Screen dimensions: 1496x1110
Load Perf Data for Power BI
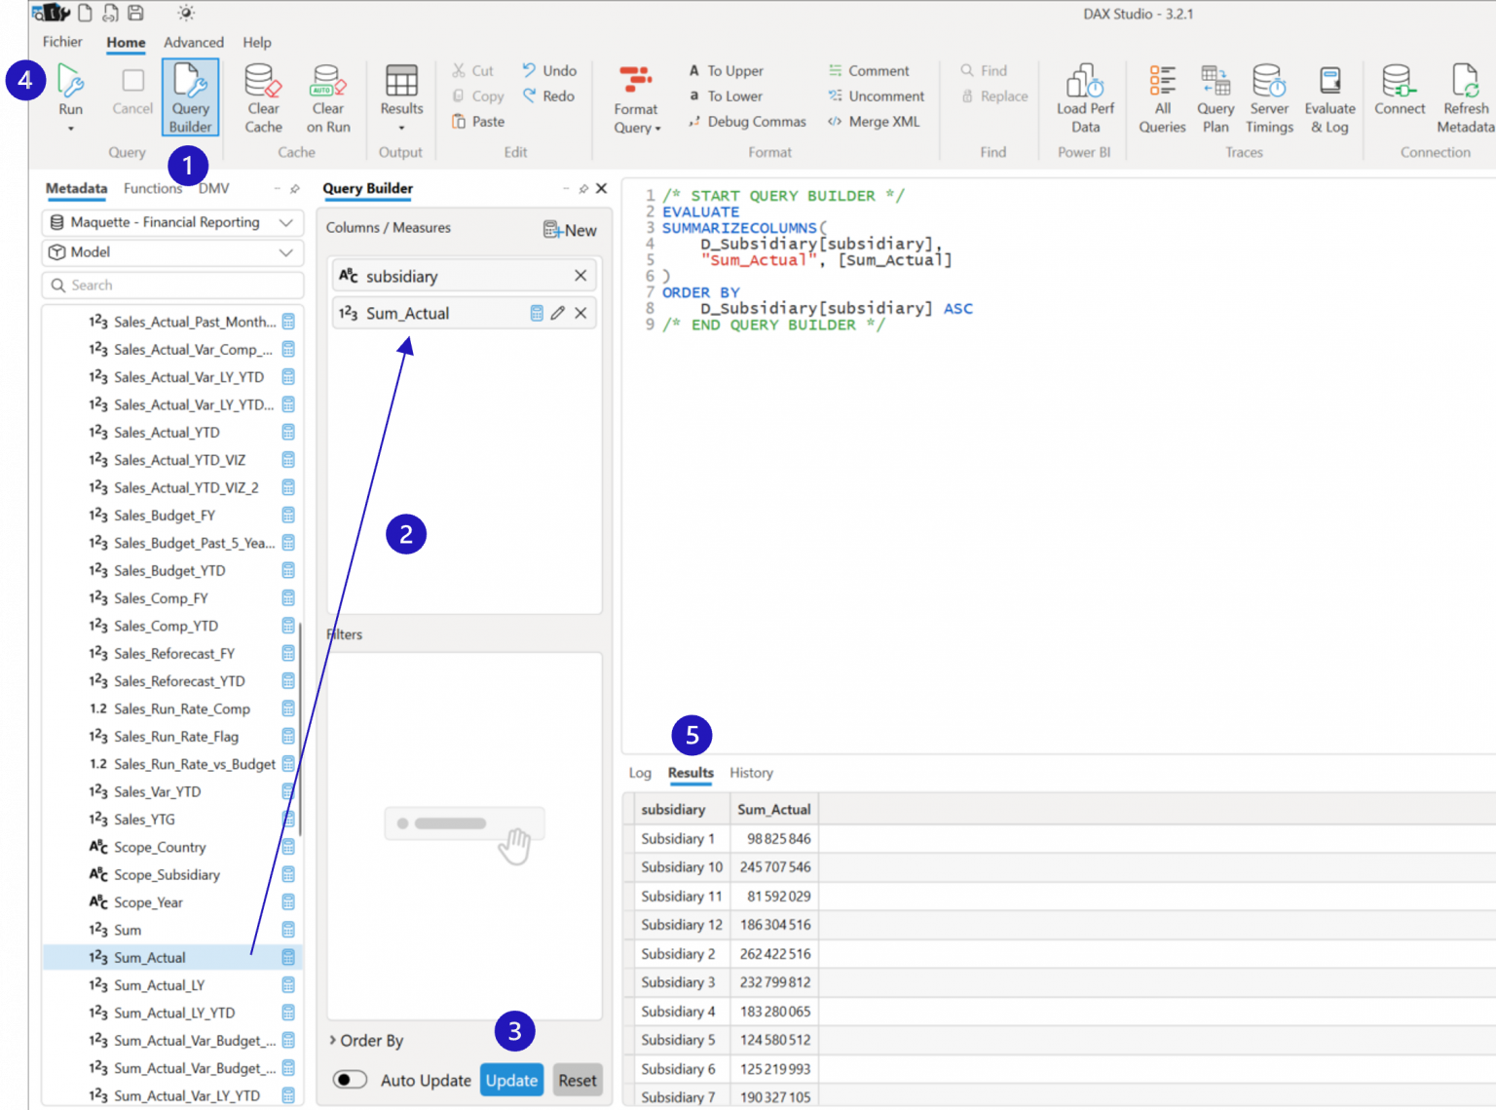coord(1084,96)
